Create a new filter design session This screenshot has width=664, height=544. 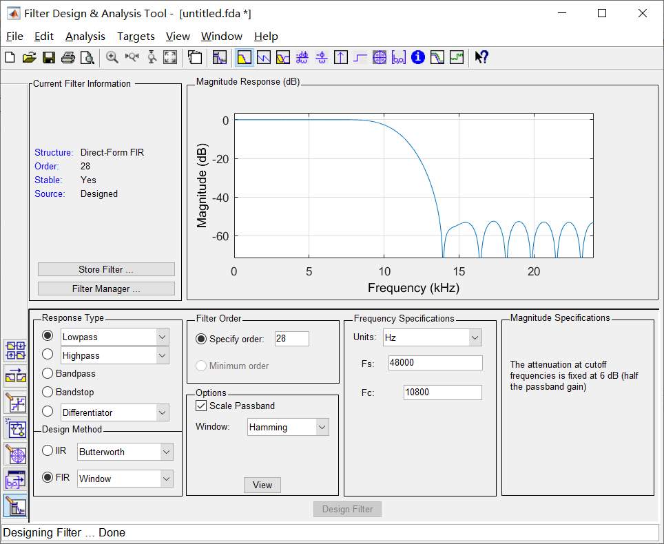point(10,57)
